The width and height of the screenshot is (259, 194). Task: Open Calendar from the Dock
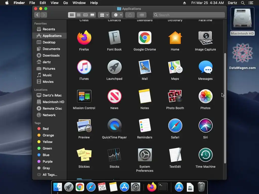click(x=102, y=187)
